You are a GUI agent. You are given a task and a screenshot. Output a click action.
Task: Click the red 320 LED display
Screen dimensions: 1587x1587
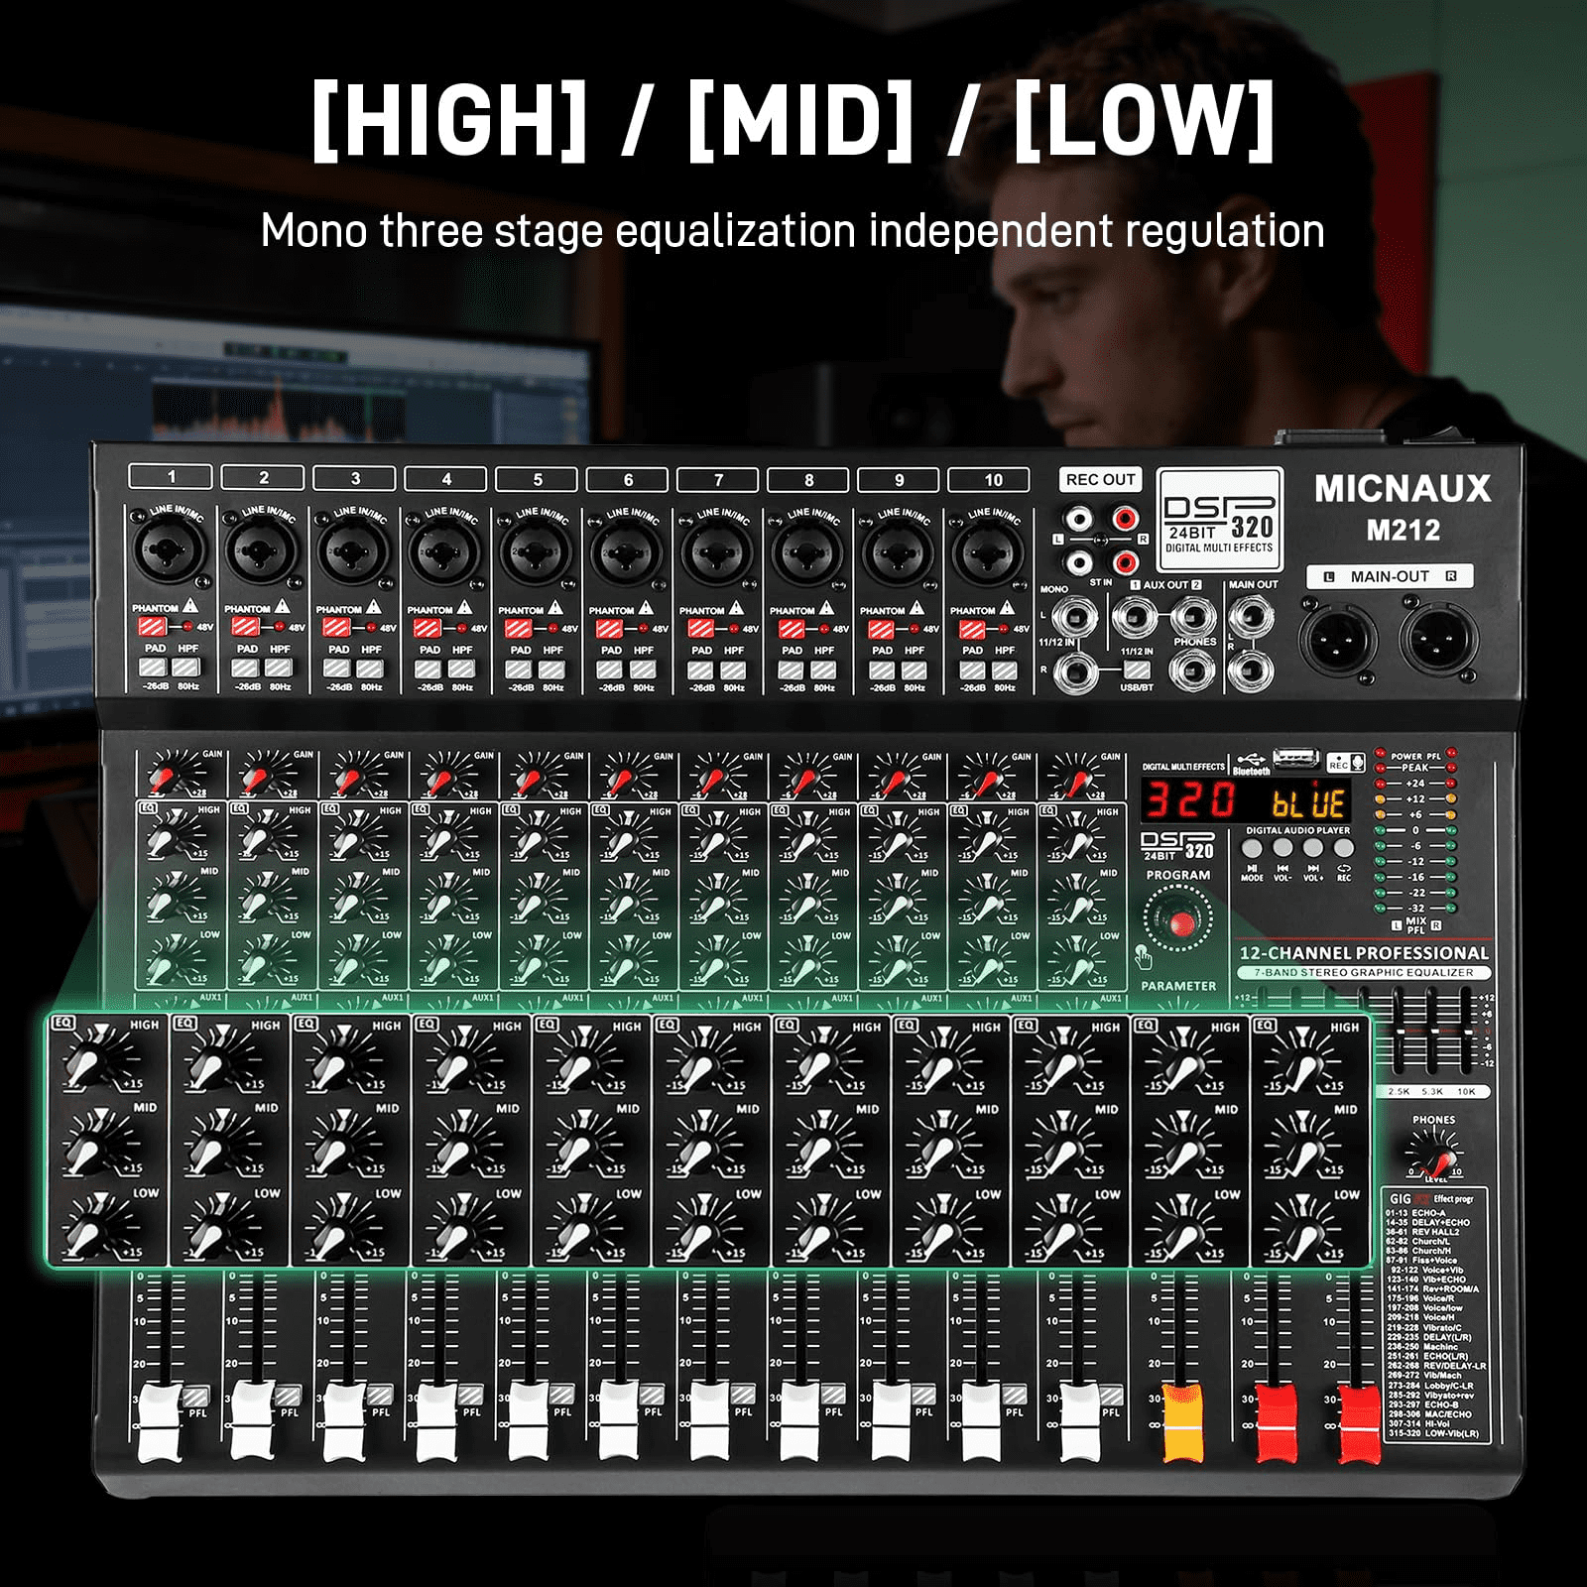click(x=1191, y=799)
